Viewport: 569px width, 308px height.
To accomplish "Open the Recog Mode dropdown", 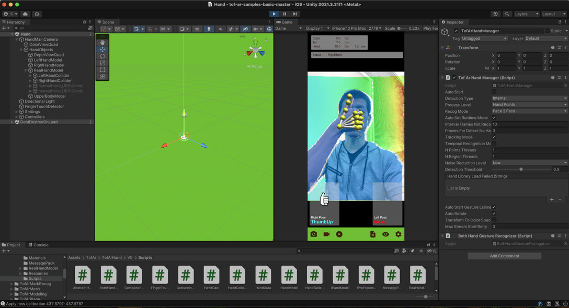I will [x=529, y=111].
